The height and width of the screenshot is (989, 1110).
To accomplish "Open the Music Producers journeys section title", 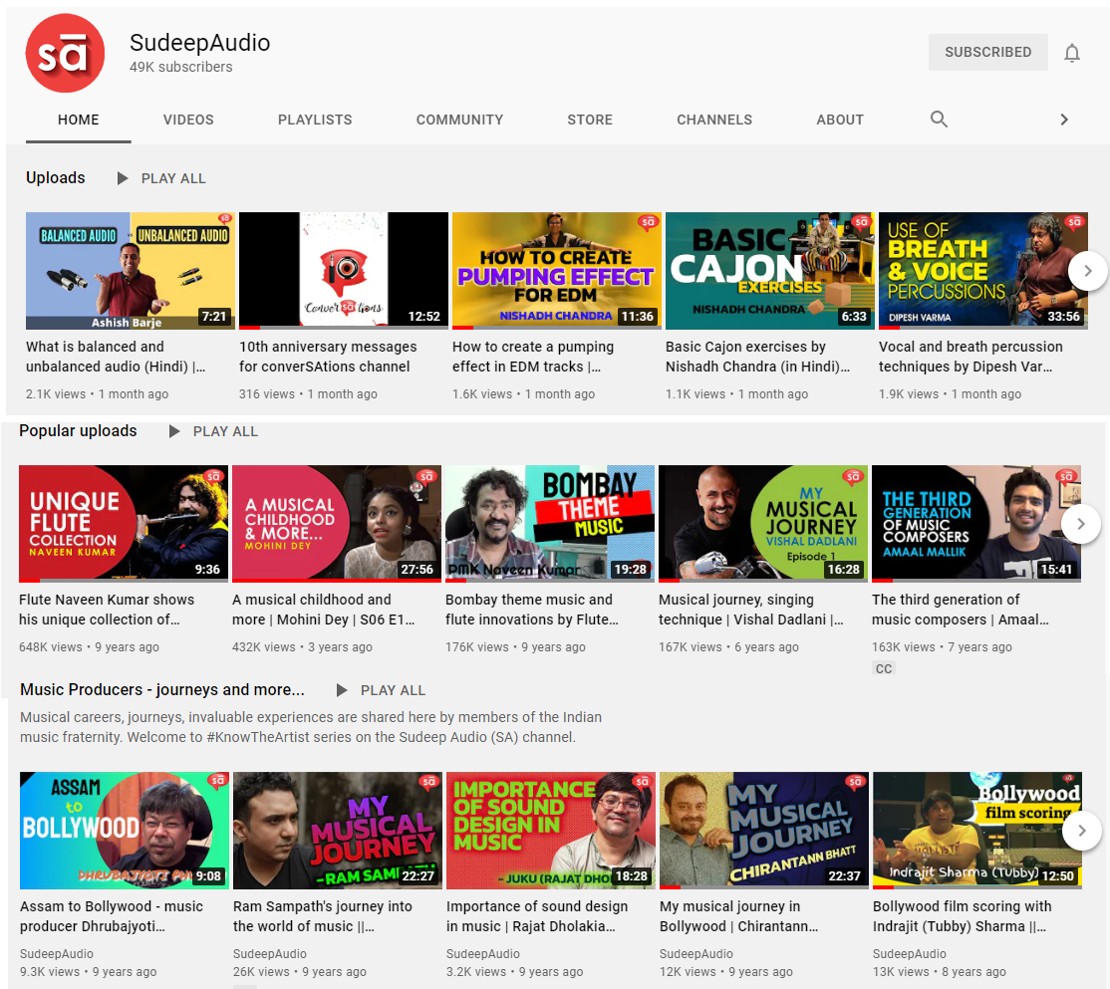I will click(162, 689).
